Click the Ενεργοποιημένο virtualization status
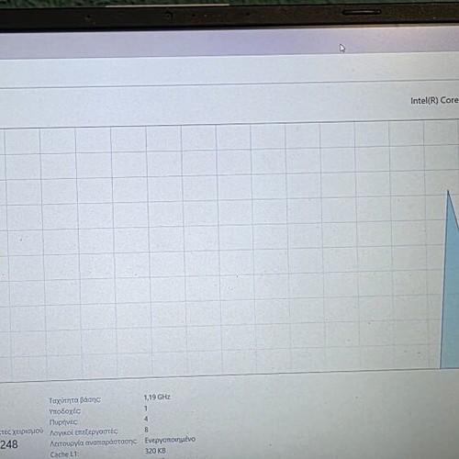The image size is (459, 459). click(x=170, y=441)
